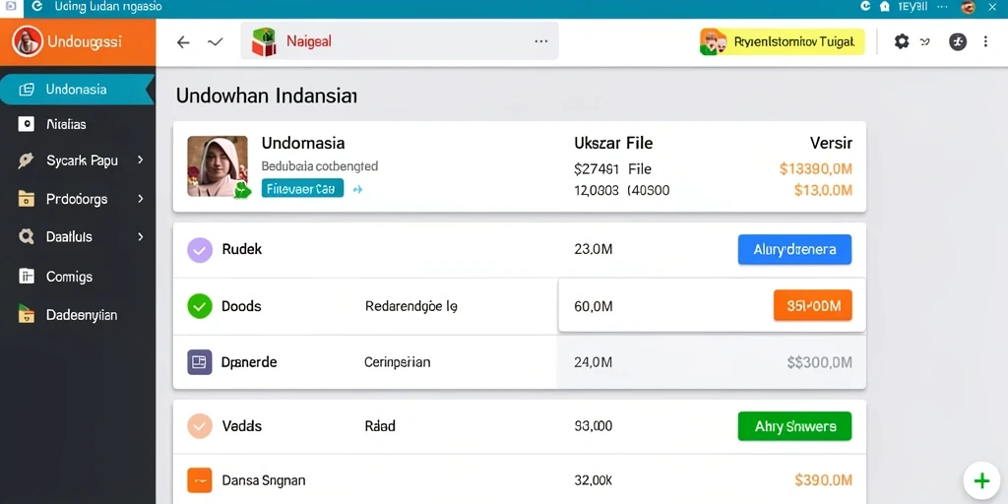Viewport: 1008px width, 504px height.
Task: Click the 32,00K value in Dansa row
Action: [593, 480]
